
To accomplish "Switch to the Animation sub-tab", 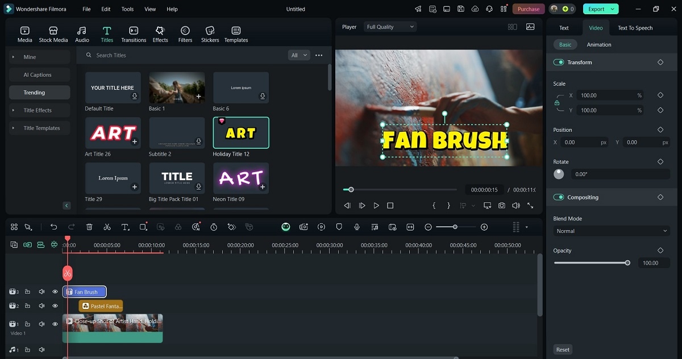I will pos(599,44).
